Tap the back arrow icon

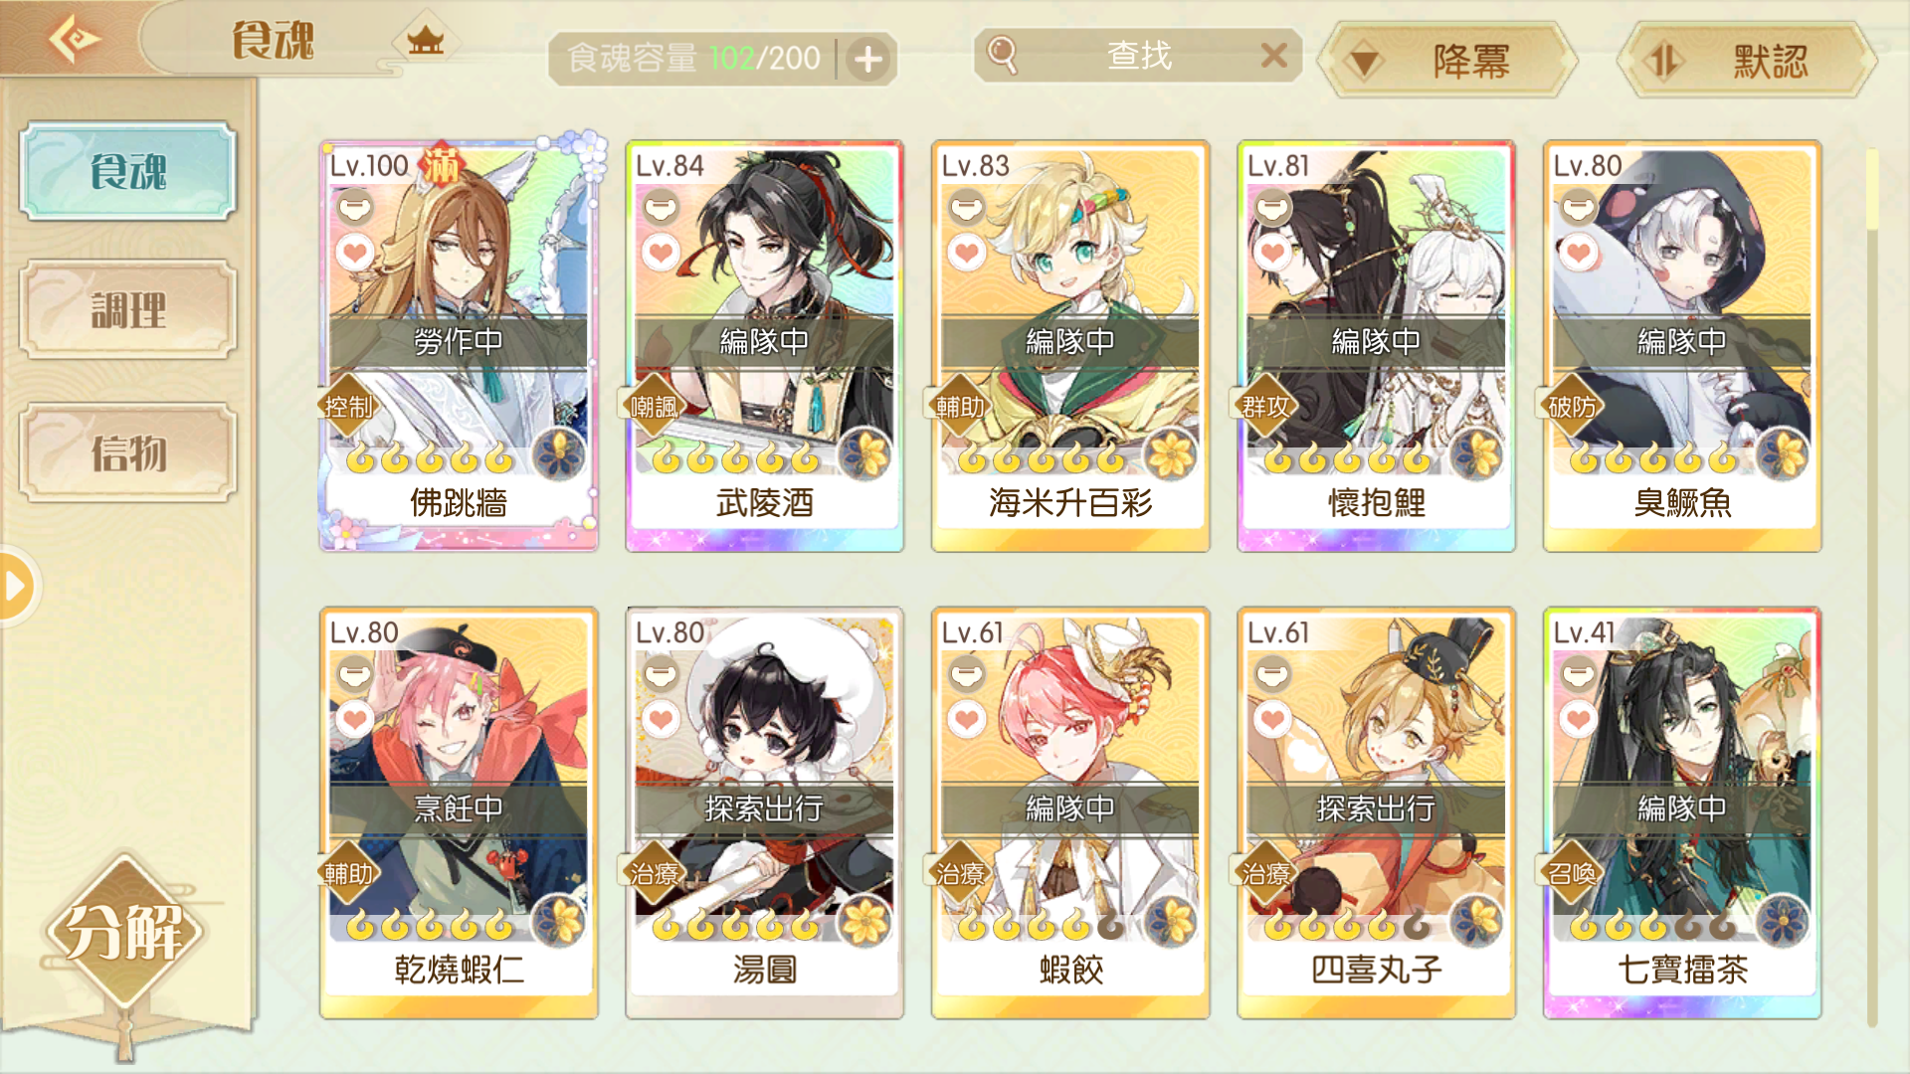tap(75, 39)
